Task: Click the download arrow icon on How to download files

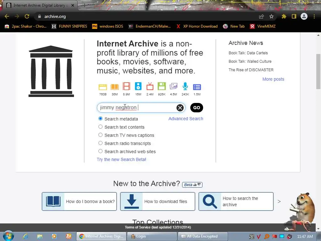Action: 132,201
